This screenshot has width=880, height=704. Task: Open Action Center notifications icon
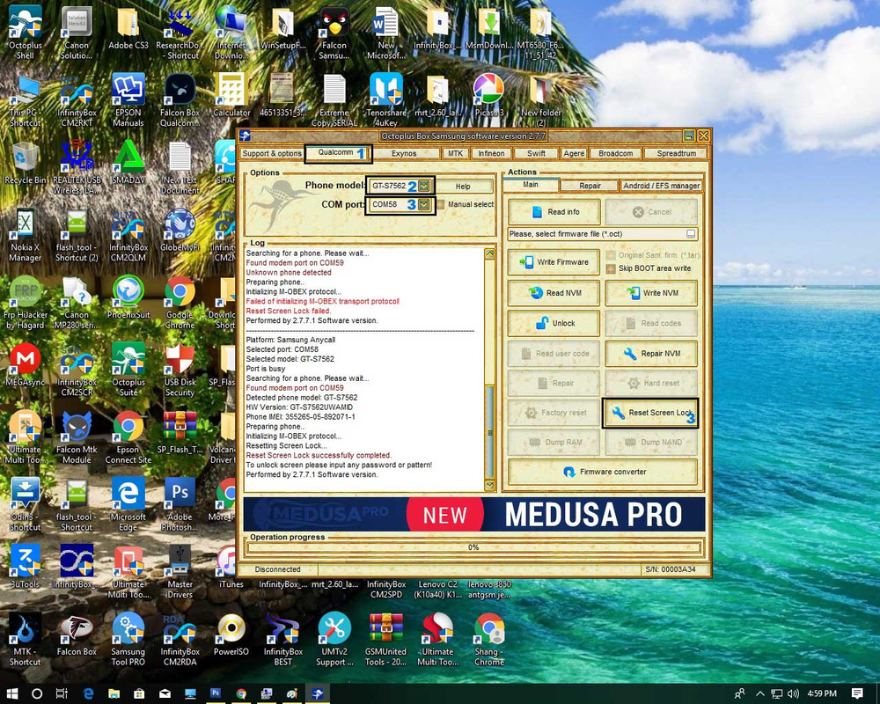coord(857,694)
